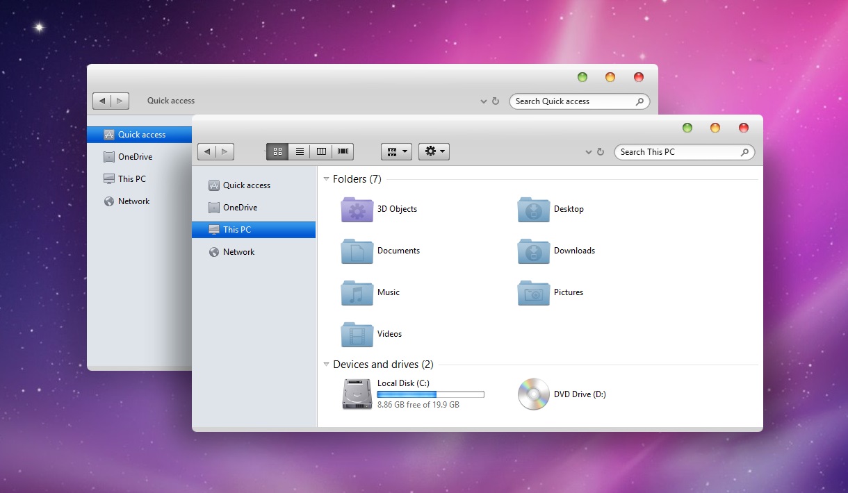848x493 pixels.
Task: Switch to list view
Action: pyautogui.click(x=299, y=151)
